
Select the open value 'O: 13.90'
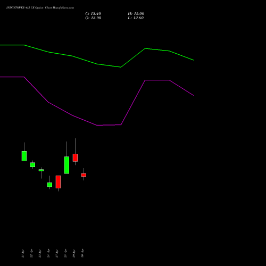point(93,18)
